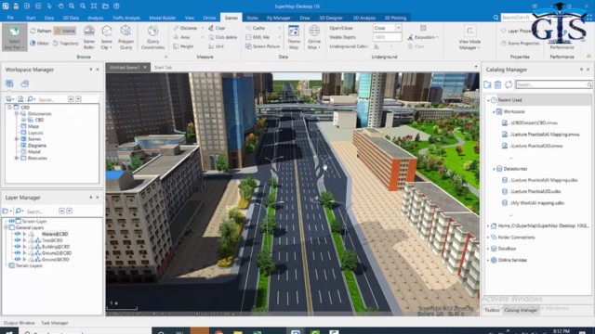Image resolution: width=595 pixels, height=334 pixels.
Task: Expand Folder Connections in Catalog Manager
Action: pyautogui.click(x=488, y=238)
